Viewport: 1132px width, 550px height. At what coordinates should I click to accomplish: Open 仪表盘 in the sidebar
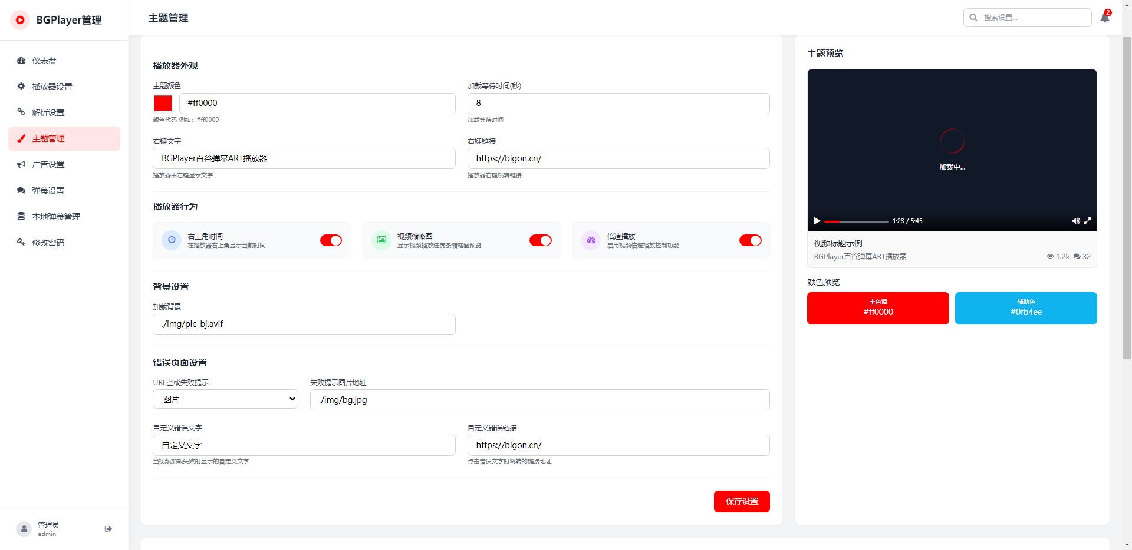(44, 61)
